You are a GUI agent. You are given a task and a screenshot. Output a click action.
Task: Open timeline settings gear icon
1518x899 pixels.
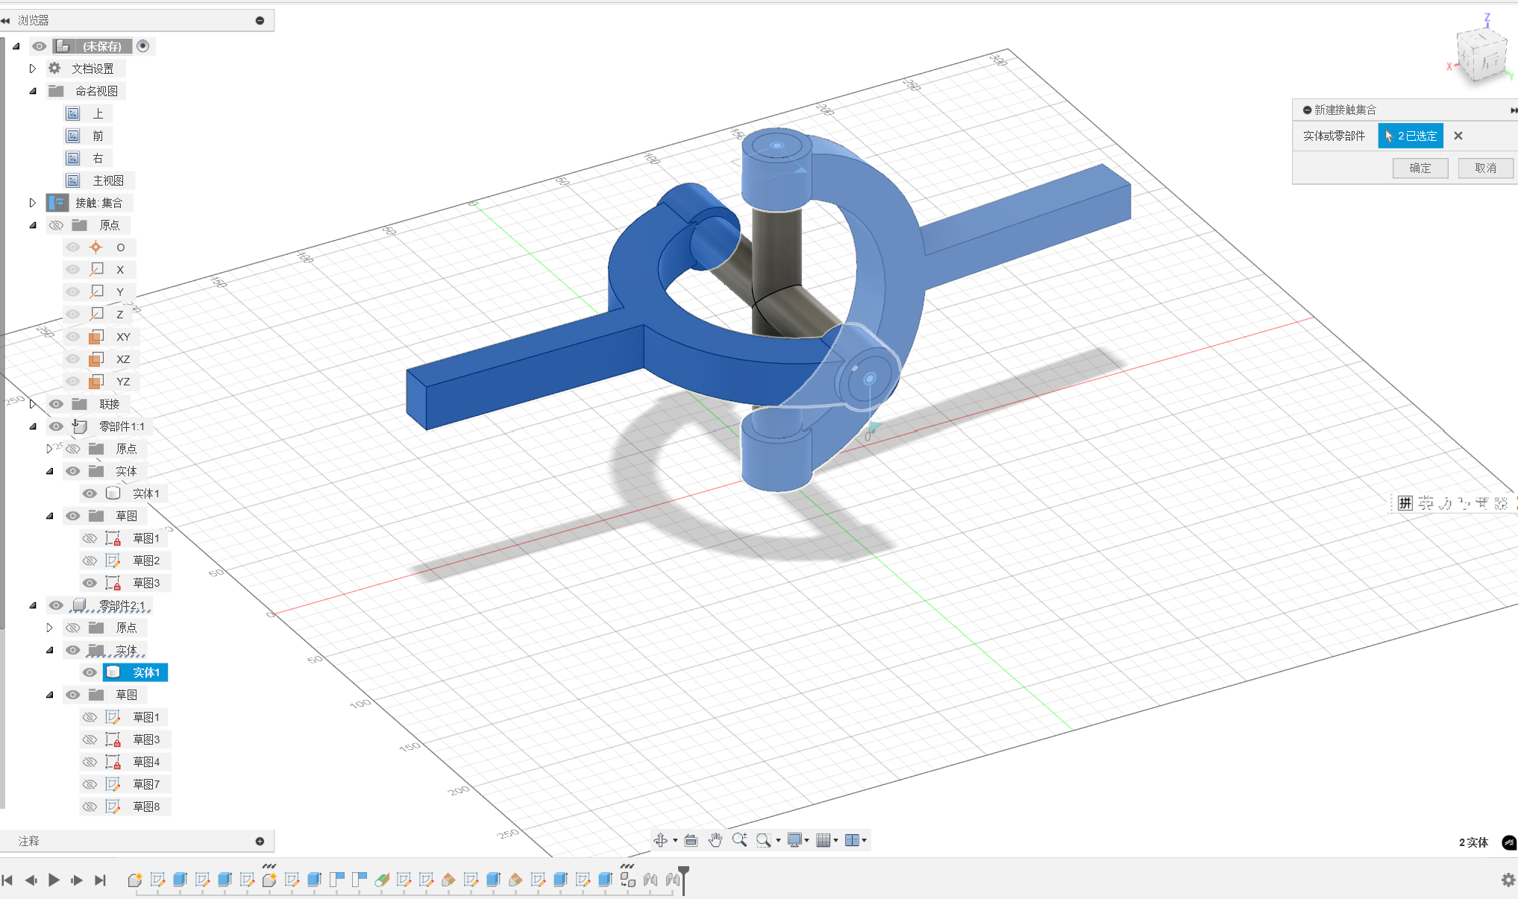(x=1508, y=880)
